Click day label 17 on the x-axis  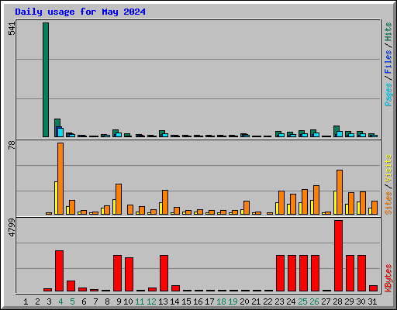[209, 301]
